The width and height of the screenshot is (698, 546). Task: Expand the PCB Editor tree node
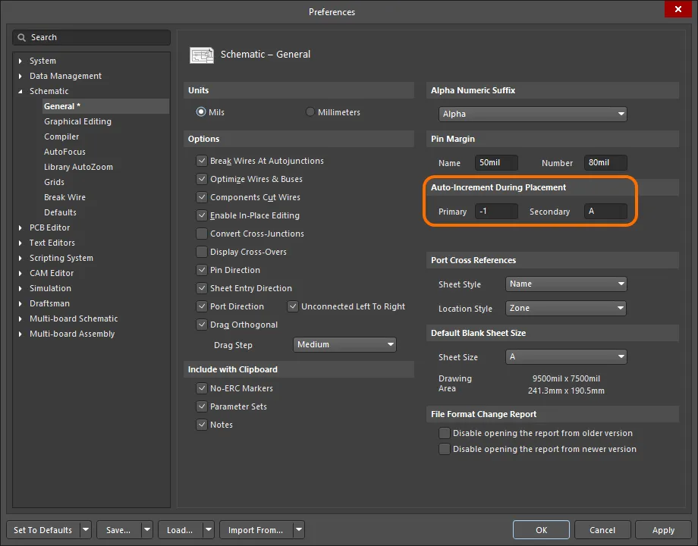pyautogui.click(x=19, y=227)
